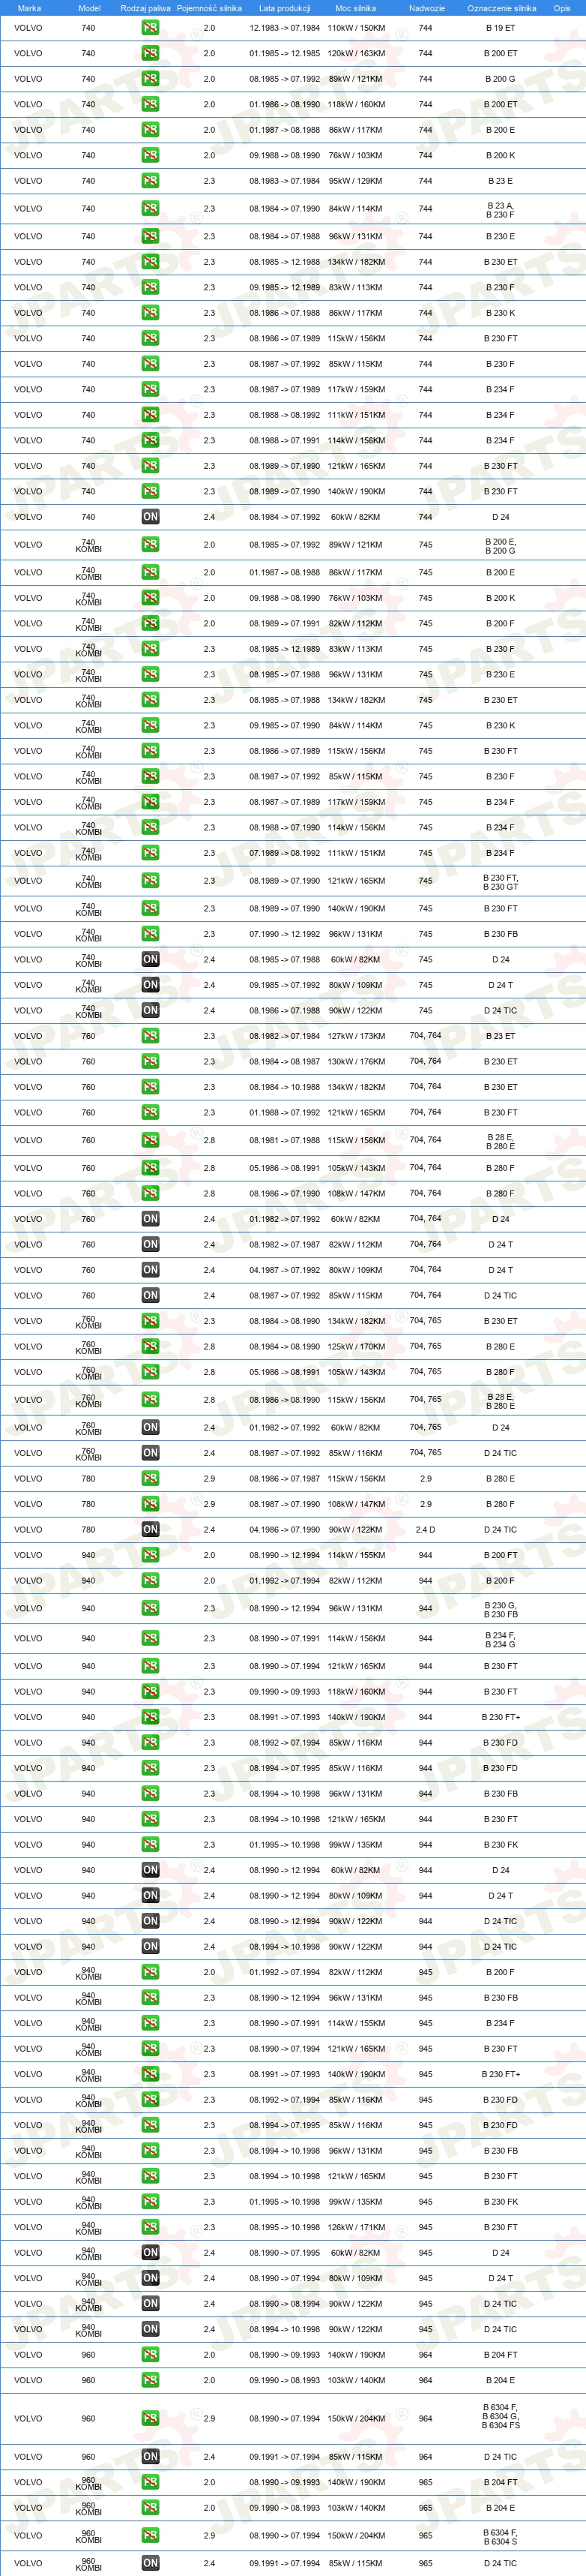Click petrol icon for 740 KOMBI 'B 200 E, B 200 G'
Viewport: 586px width, 2576px height.
(150, 545)
